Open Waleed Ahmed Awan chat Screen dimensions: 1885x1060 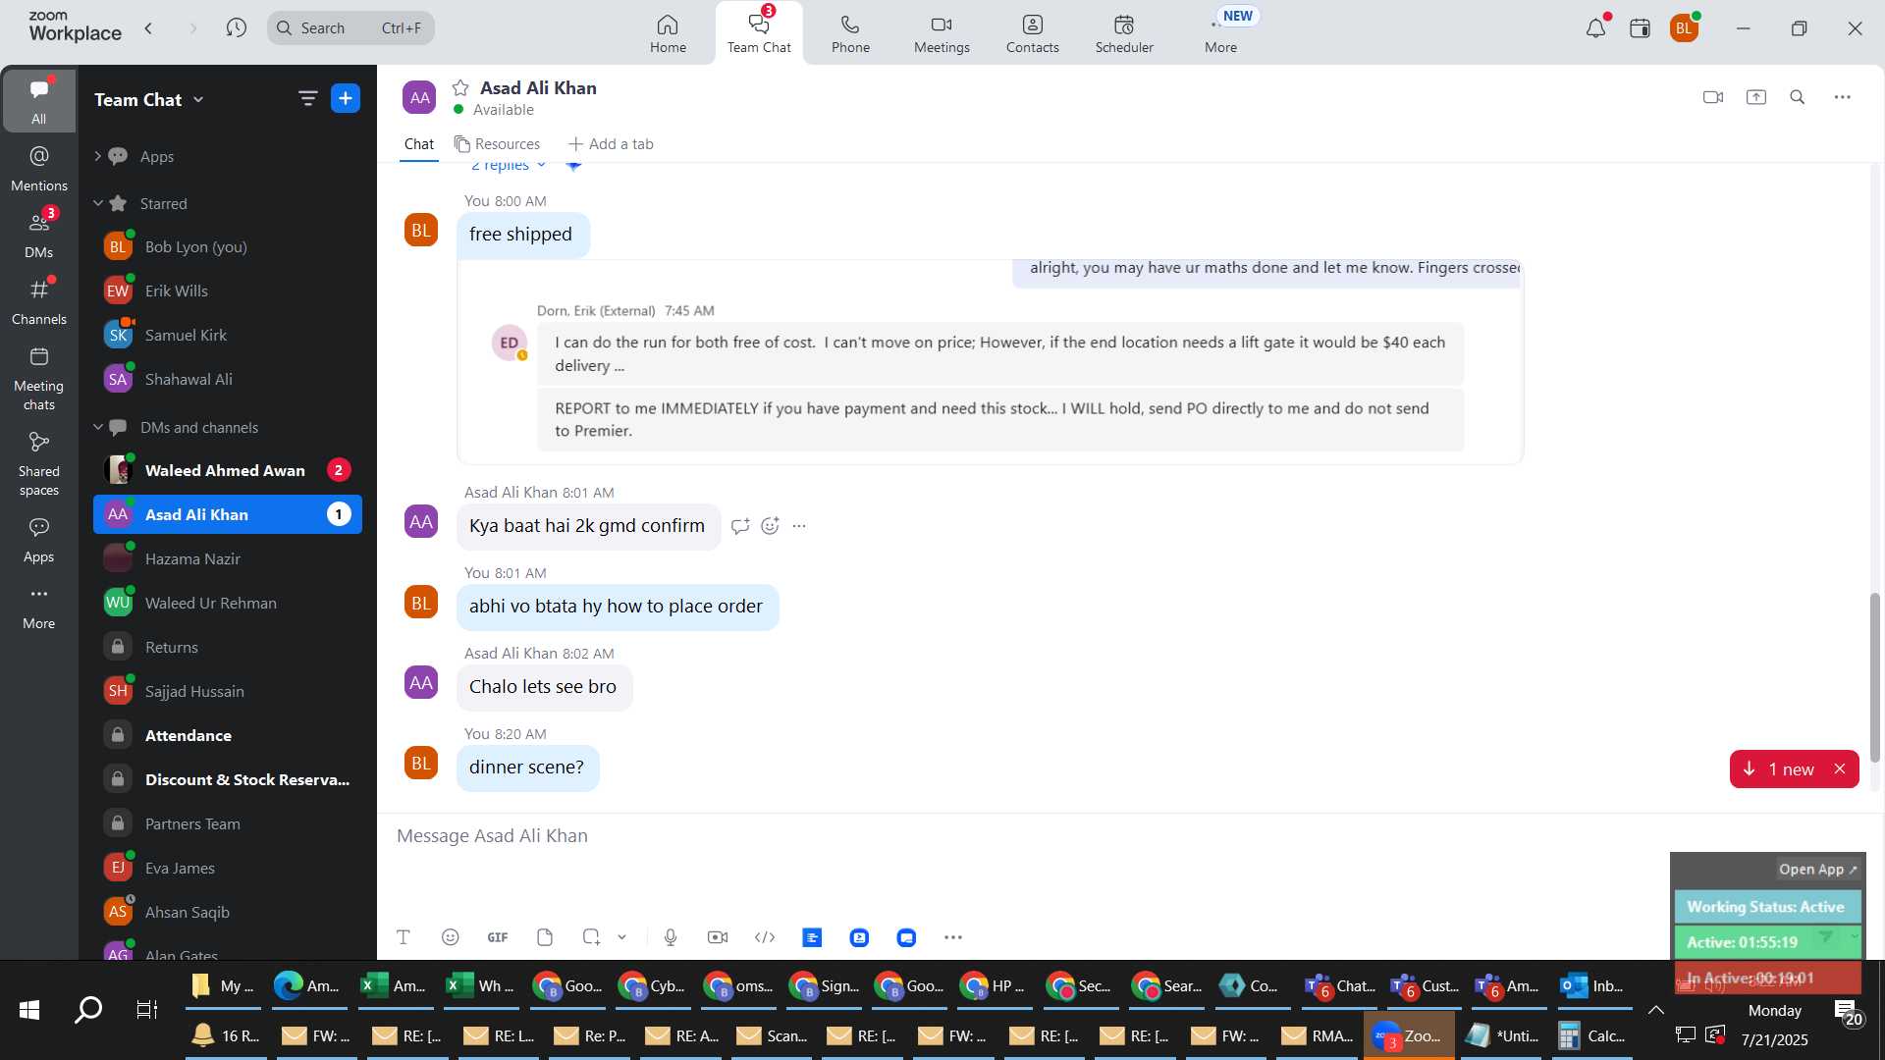tap(228, 470)
